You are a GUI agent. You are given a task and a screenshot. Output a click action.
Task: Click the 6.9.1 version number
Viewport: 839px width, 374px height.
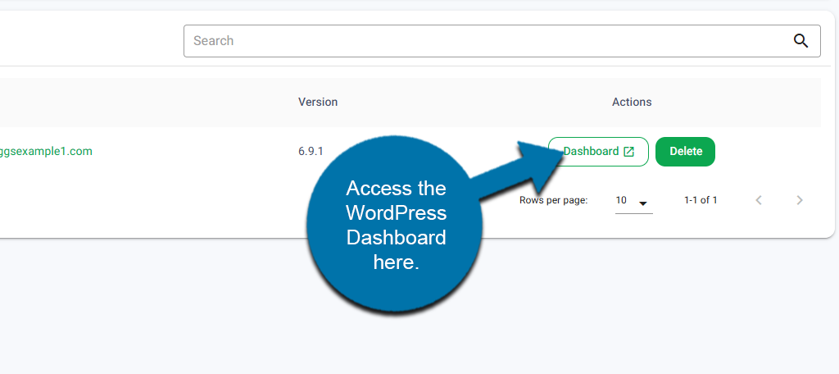(x=311, y=152)
